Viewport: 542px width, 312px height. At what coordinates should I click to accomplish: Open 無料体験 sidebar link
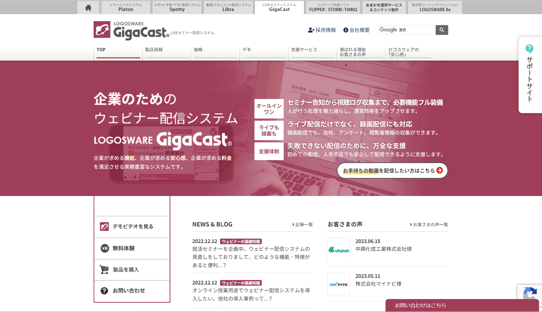pos(132,248)
